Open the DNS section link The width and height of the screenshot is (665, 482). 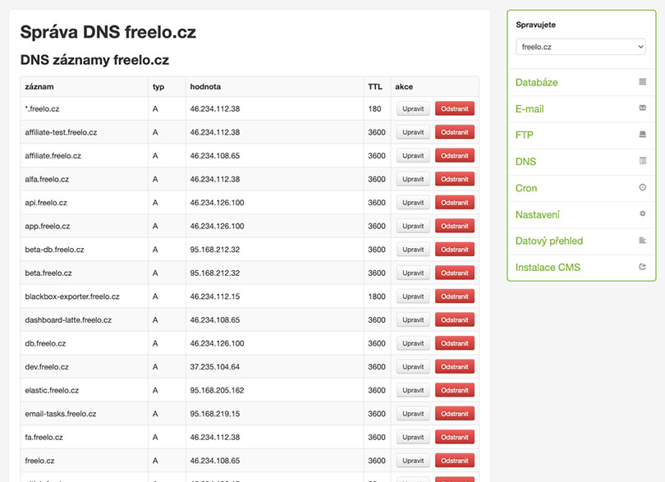pyautogui.click(x=525, y=162)
